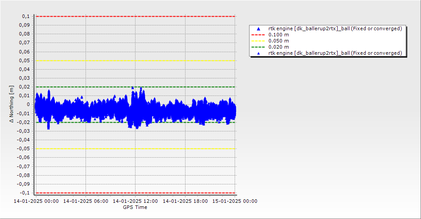Click the lower yellow dashed -0,05 threshold line
The height and width of the screenshot is (219, 421).
(136, 149)
